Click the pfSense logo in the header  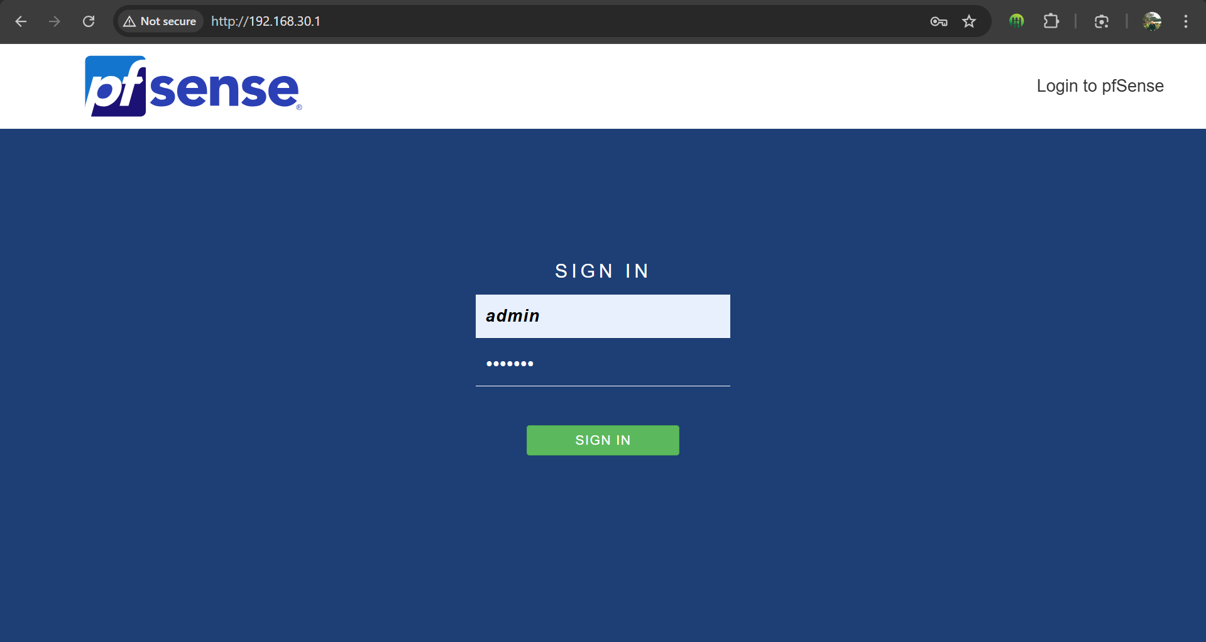(x=192, y=87)
